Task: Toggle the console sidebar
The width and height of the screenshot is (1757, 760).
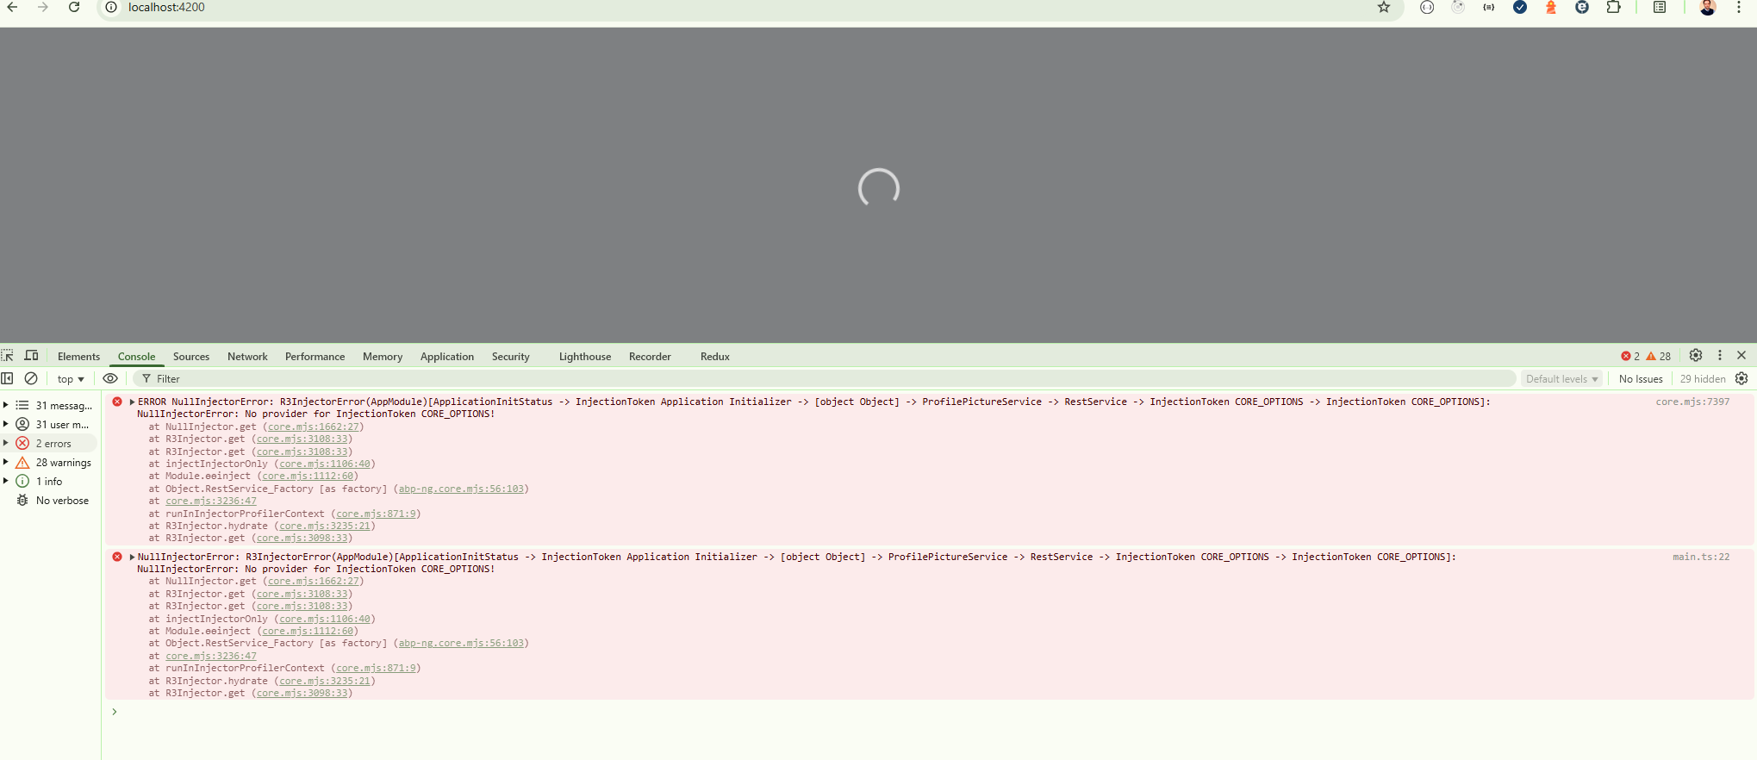Action: (8, 378)
